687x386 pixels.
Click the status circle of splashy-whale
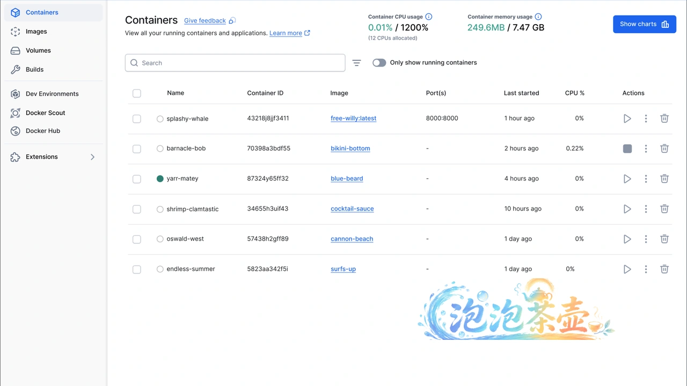point(160,119)
